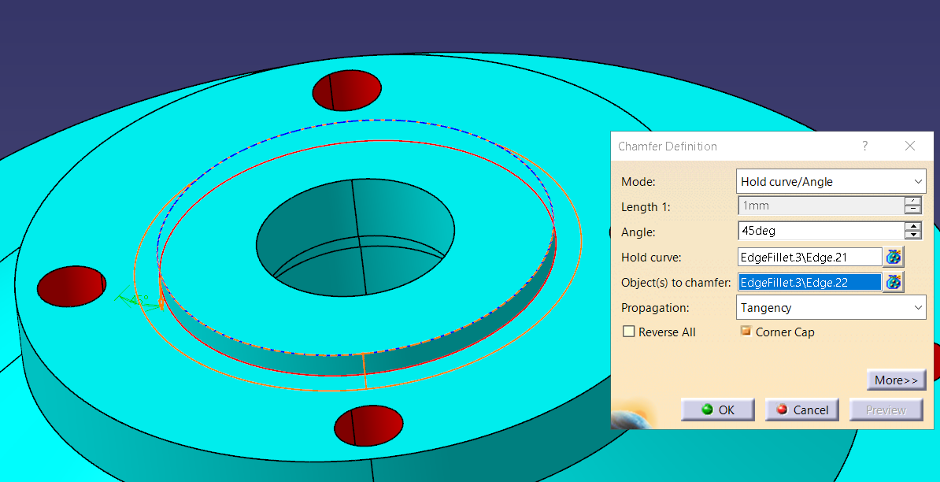Screen dimensions: 940x482
Task: Click the Length 1 stepper control
Action: pyautogui.click(x=913, y=206)
